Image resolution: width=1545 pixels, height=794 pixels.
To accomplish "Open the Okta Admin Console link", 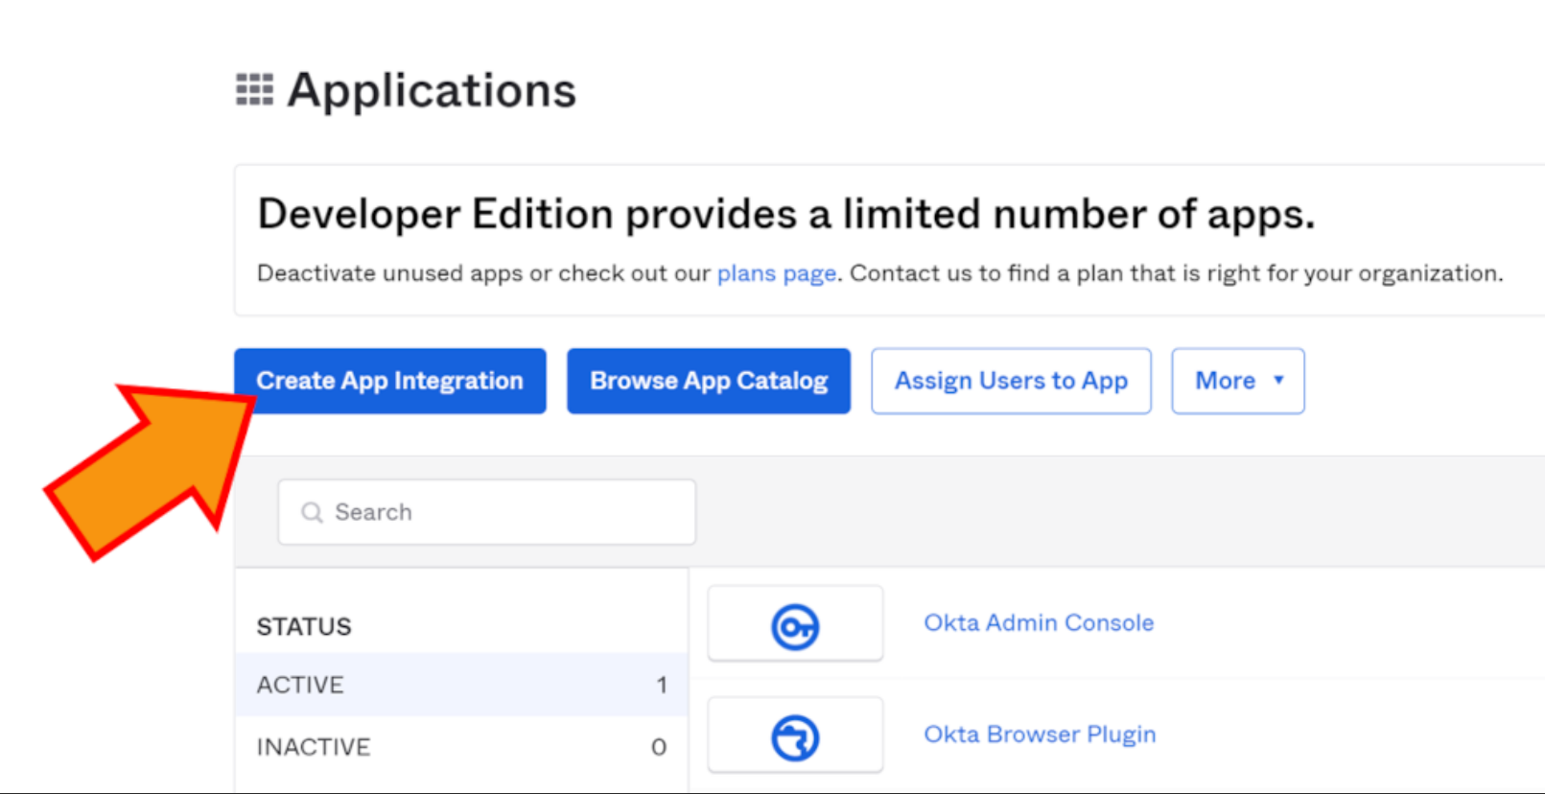I will [x=1039, y=622].
